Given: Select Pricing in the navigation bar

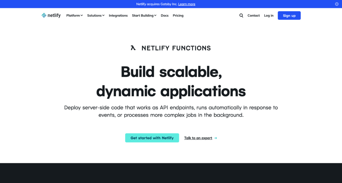Looking at the screenshot, I should (x=178, y=15).
